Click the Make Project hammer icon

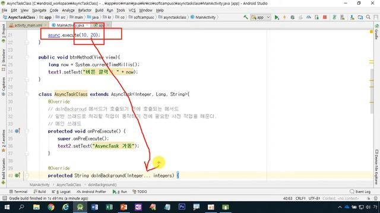[x=245, y=17]
